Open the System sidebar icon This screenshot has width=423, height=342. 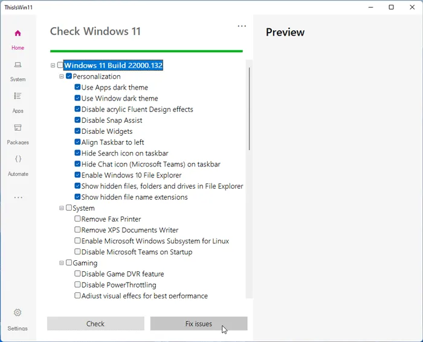pyautogui.click(x=18, y=65)
